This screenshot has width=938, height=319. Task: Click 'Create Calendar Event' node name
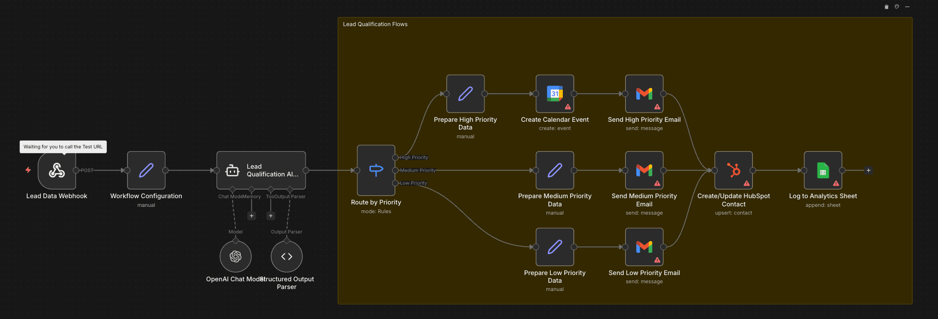[x=555, y=119]
